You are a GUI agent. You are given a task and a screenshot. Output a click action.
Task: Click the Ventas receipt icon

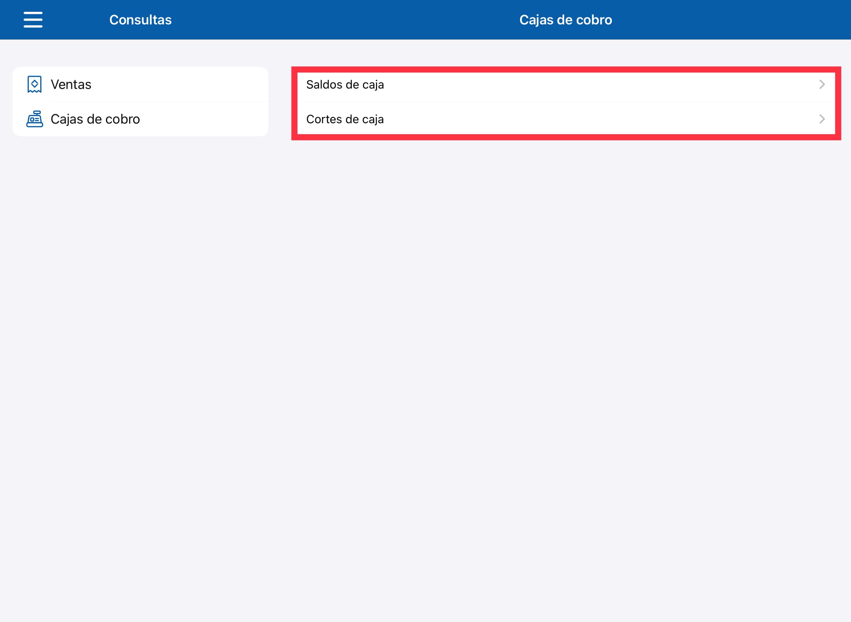[35, 84]
